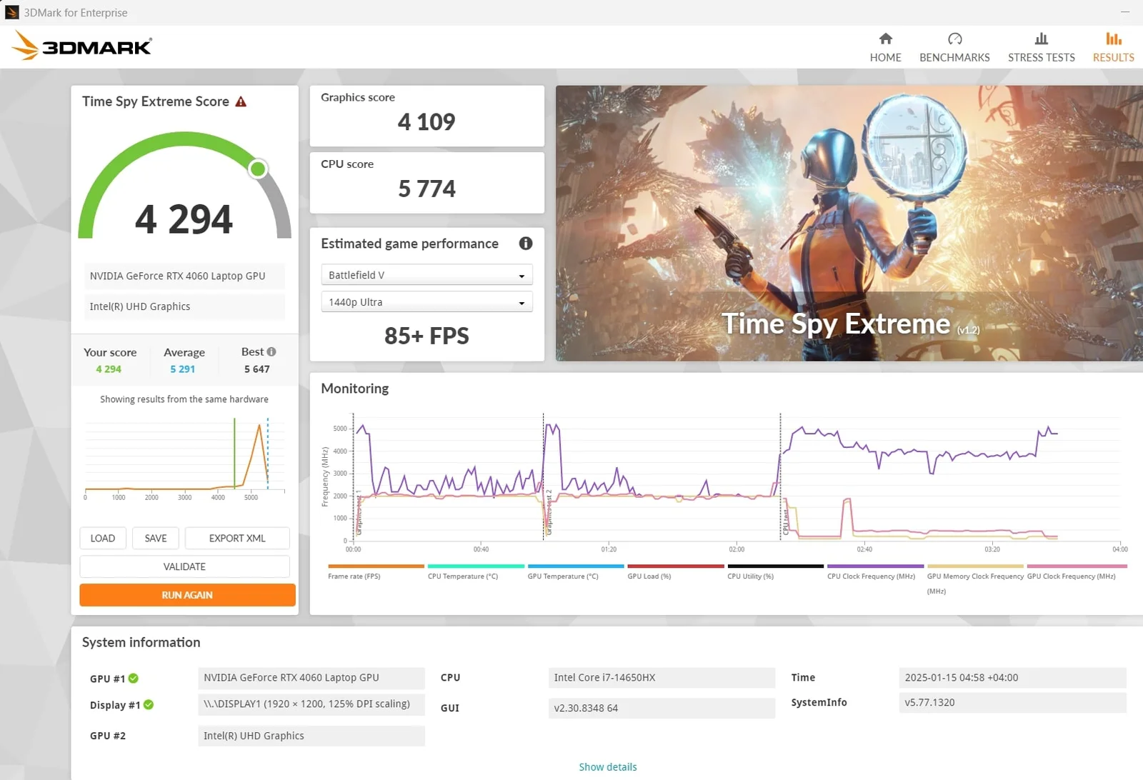Click the info icon next to Best
This screenshot has width=1143, height=780.
271,352
